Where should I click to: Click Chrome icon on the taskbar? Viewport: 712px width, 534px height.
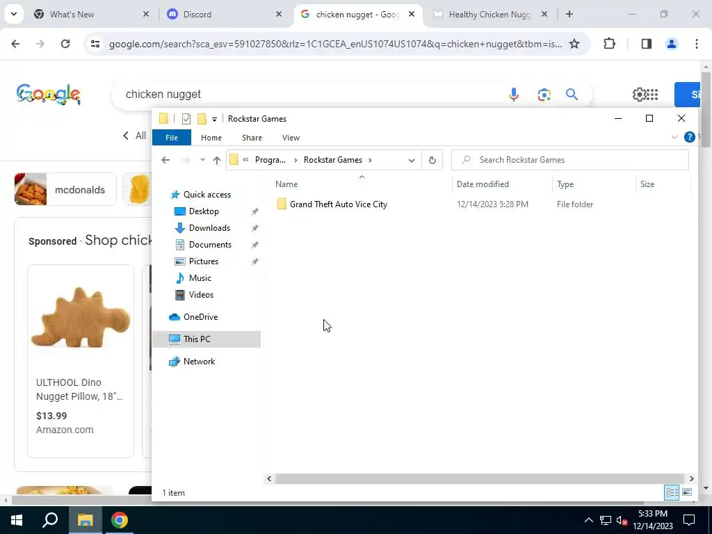[120, 520]
